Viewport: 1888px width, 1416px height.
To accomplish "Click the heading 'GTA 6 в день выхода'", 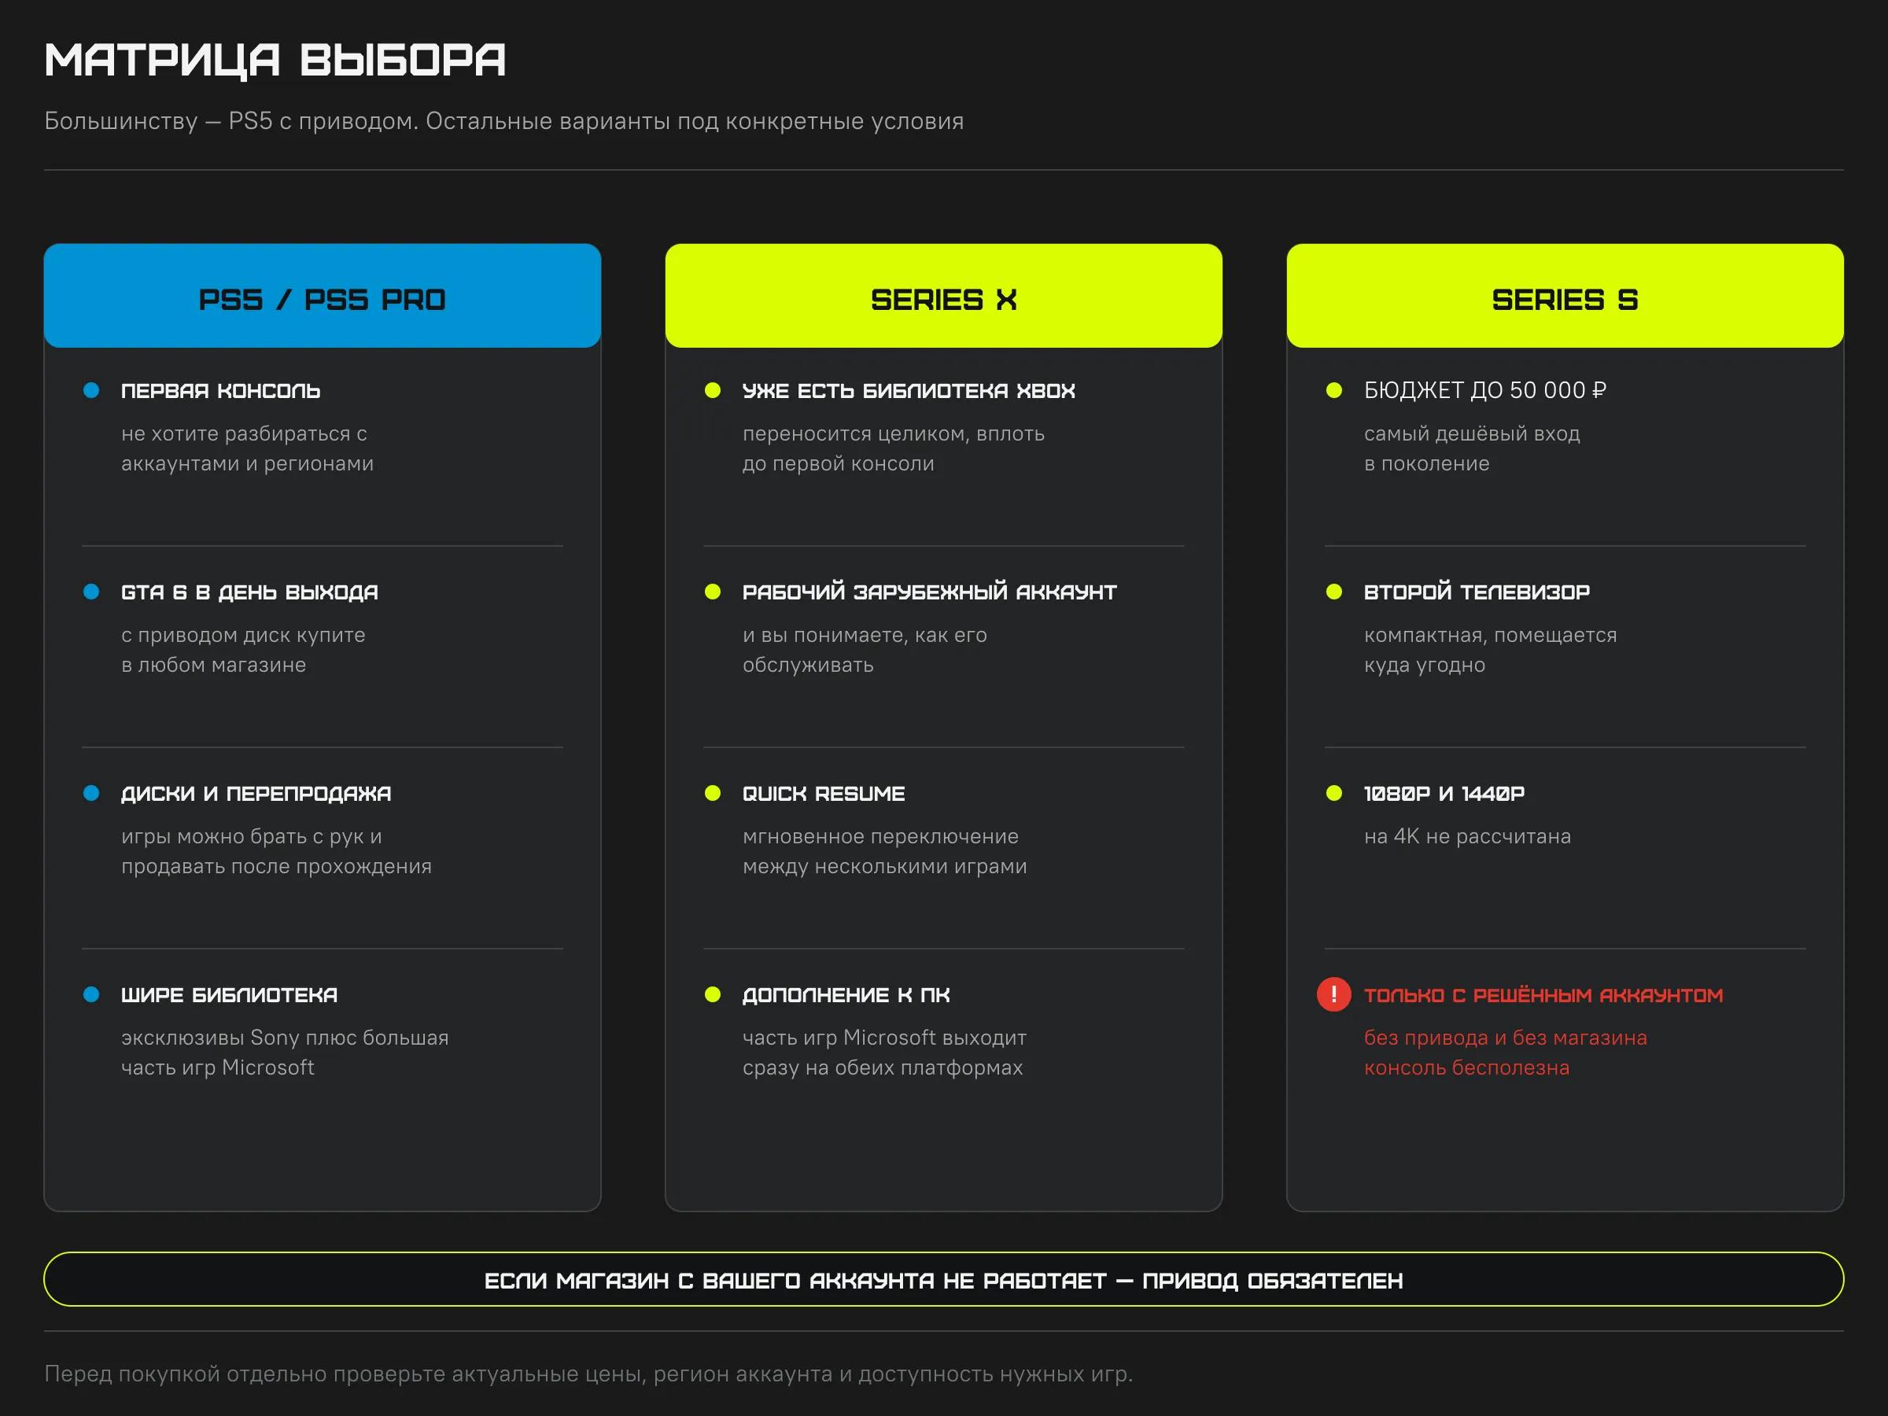I will [249, 592].
